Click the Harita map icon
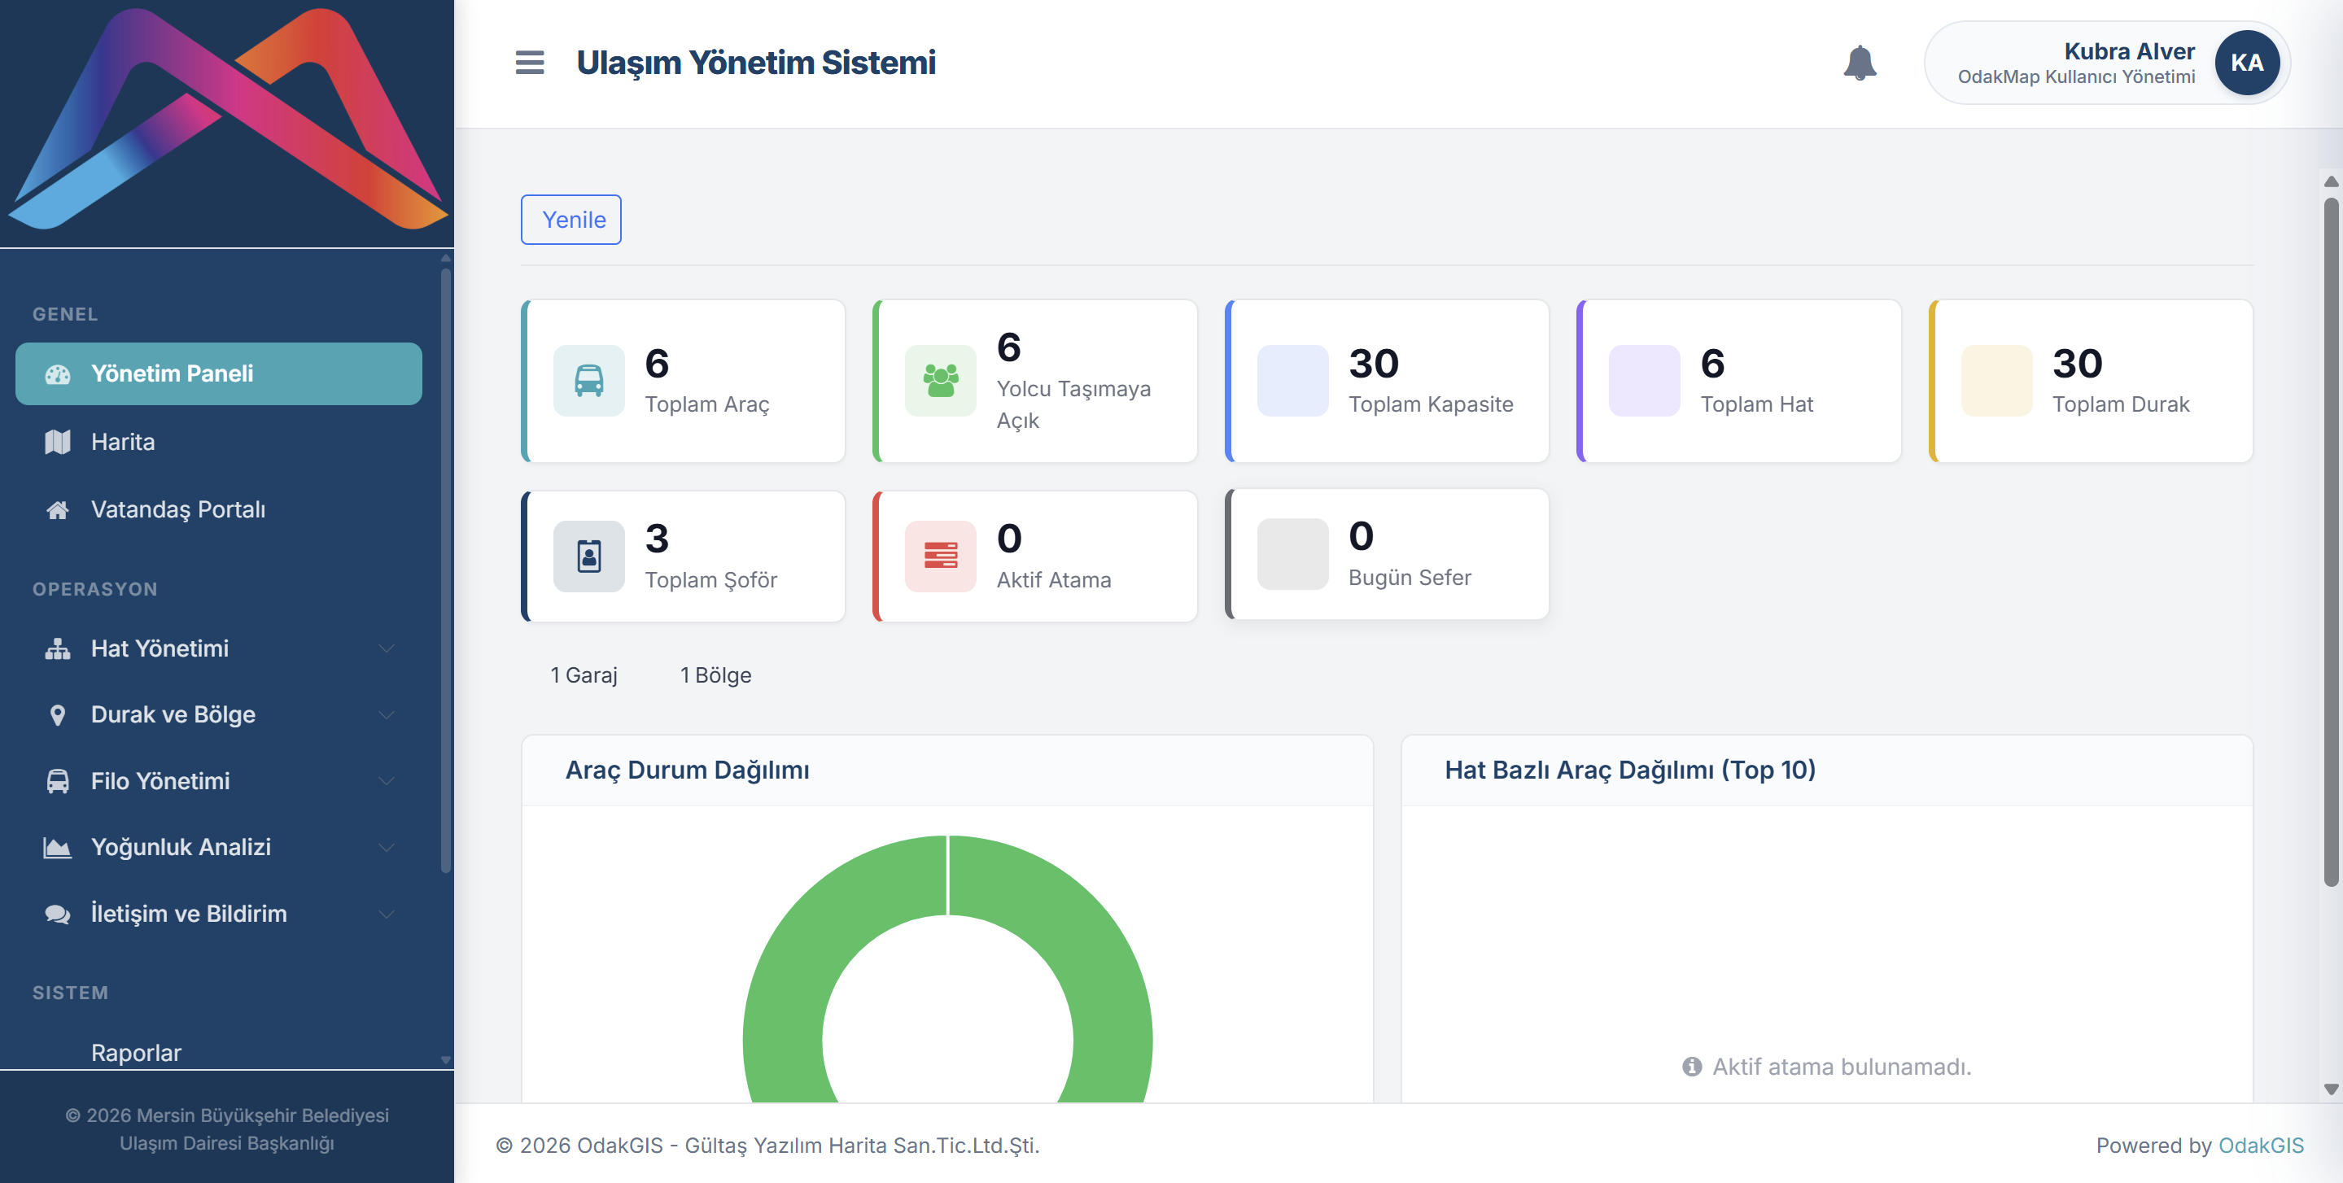The height and width of the screenshot is (1183, 2343). point(57,442)
